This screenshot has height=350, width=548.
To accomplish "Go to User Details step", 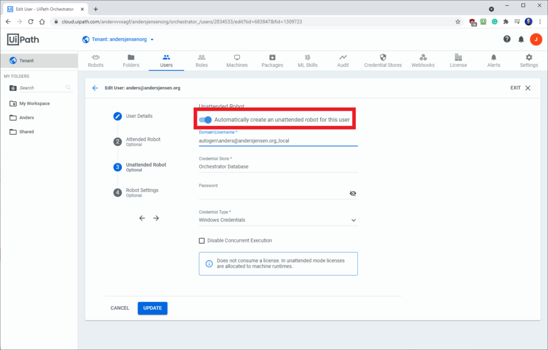I will (x=133, y=116).
